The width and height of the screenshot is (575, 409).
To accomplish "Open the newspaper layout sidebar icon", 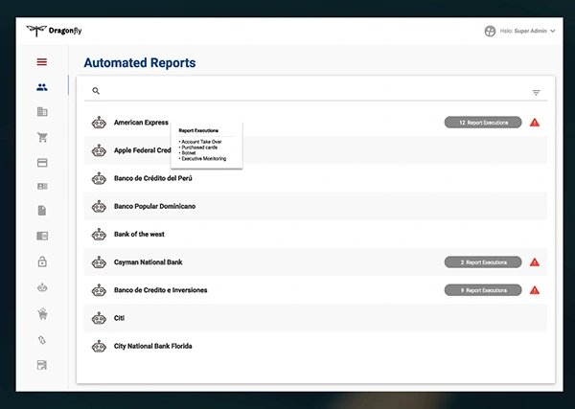I will pos(42,236).
